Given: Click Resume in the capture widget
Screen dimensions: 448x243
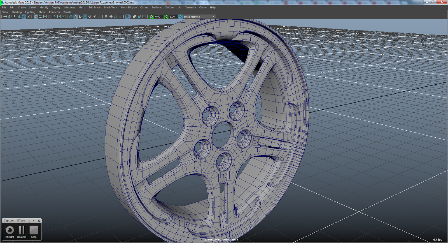Looking at the screenshot, I should click(x=22, y=232).
